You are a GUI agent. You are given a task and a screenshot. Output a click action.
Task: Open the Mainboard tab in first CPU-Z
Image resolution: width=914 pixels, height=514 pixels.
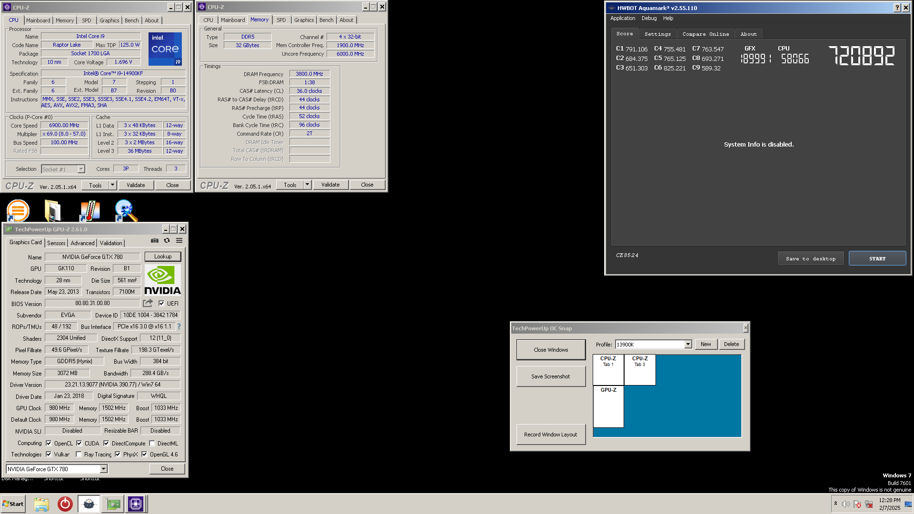tap(38, 20)
